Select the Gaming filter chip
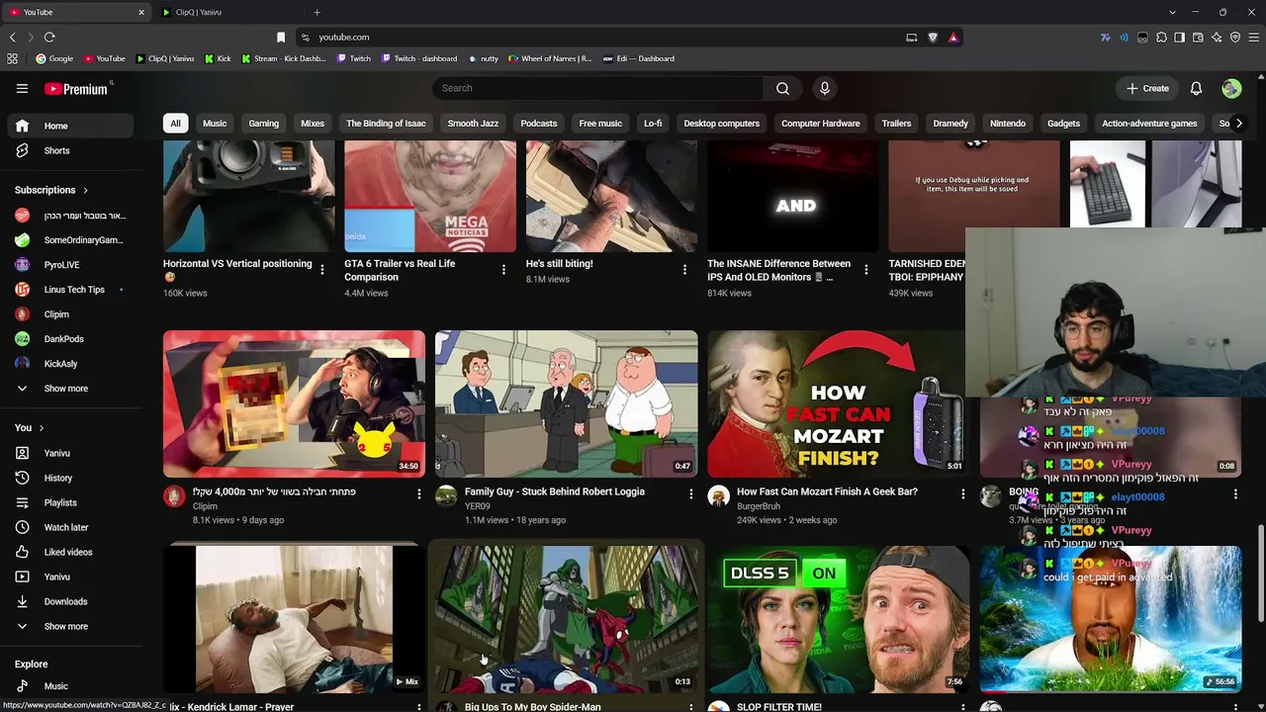1266x712 pixels. pyautogui.click(x=263, y=124)
